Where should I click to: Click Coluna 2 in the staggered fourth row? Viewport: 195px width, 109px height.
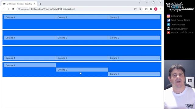click(82, 70)
